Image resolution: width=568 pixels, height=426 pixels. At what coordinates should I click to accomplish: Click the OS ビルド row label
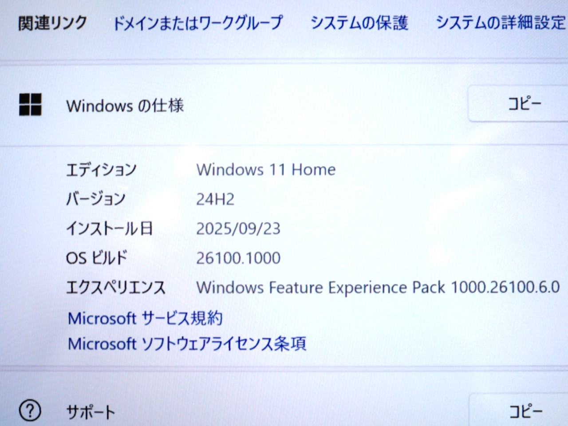(97, 258)
